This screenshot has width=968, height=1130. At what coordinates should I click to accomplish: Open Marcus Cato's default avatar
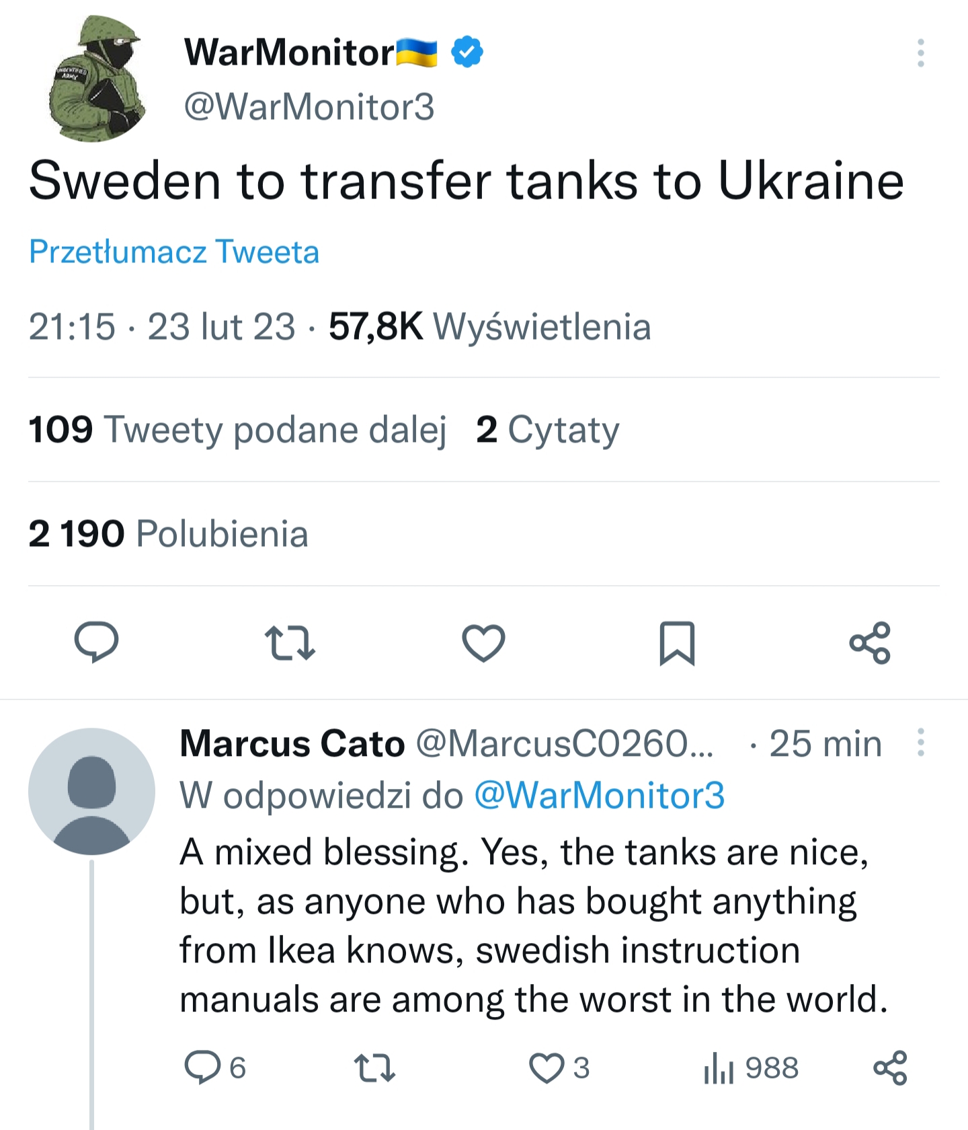coord(91,791)
